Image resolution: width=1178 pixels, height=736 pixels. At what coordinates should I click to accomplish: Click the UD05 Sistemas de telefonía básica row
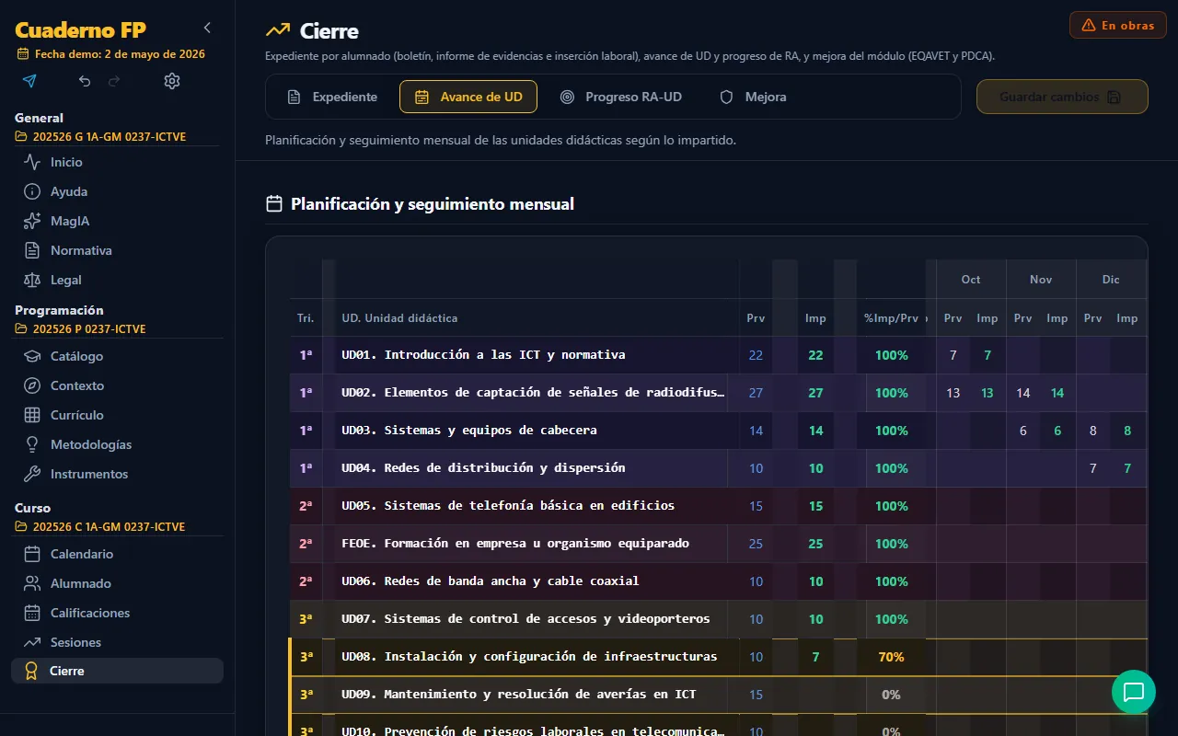tap(718, 506)
